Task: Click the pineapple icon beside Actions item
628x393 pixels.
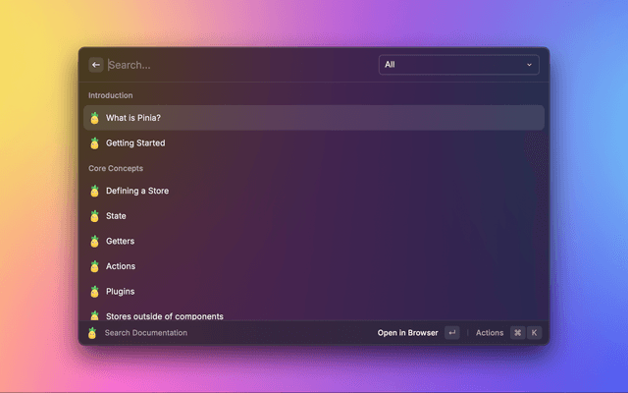Action: (x=95, y=266)
